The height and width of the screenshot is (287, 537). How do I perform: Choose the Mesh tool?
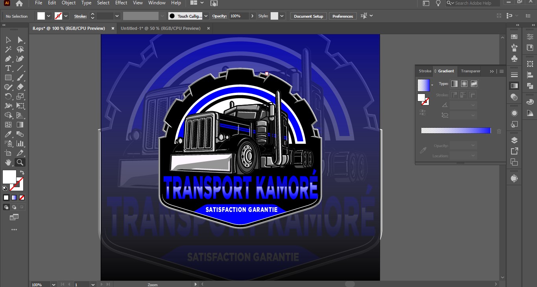tap(8, 125)
